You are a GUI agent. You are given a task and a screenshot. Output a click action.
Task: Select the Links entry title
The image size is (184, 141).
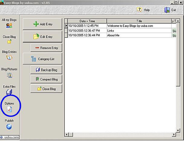click(x=111, y=31)
